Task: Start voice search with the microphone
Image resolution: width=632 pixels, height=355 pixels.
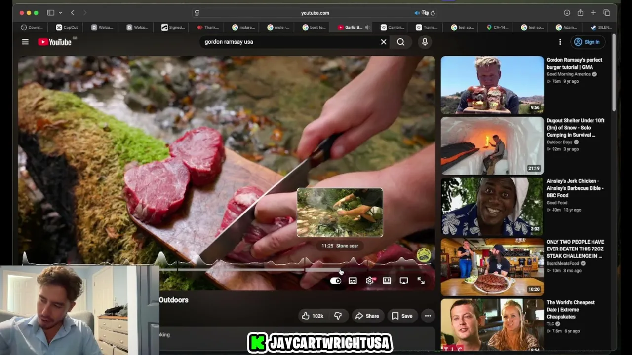Action: [x=425, y=42]
